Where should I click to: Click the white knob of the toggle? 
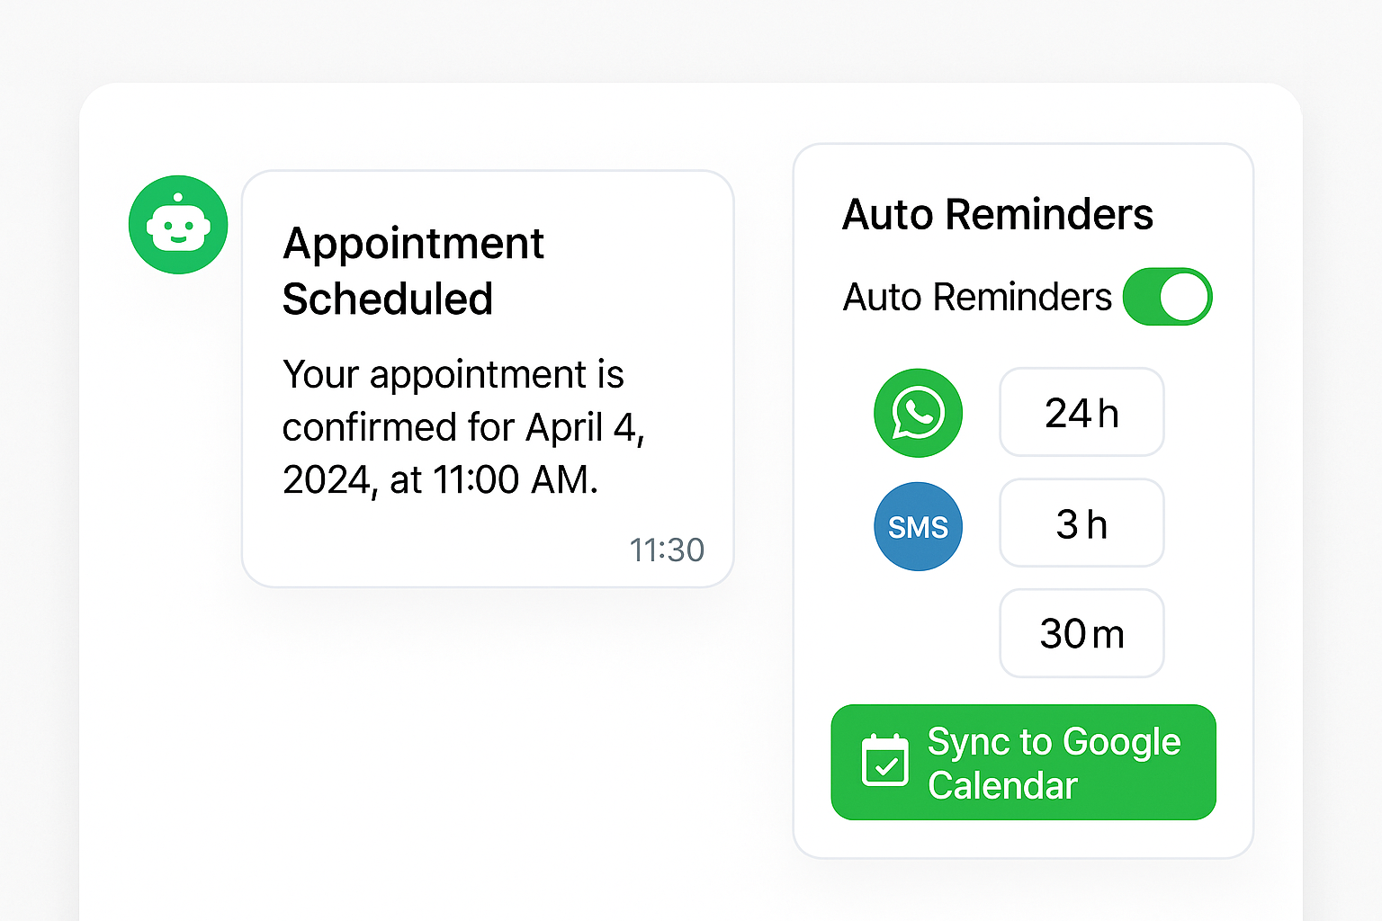point(1183,297)
